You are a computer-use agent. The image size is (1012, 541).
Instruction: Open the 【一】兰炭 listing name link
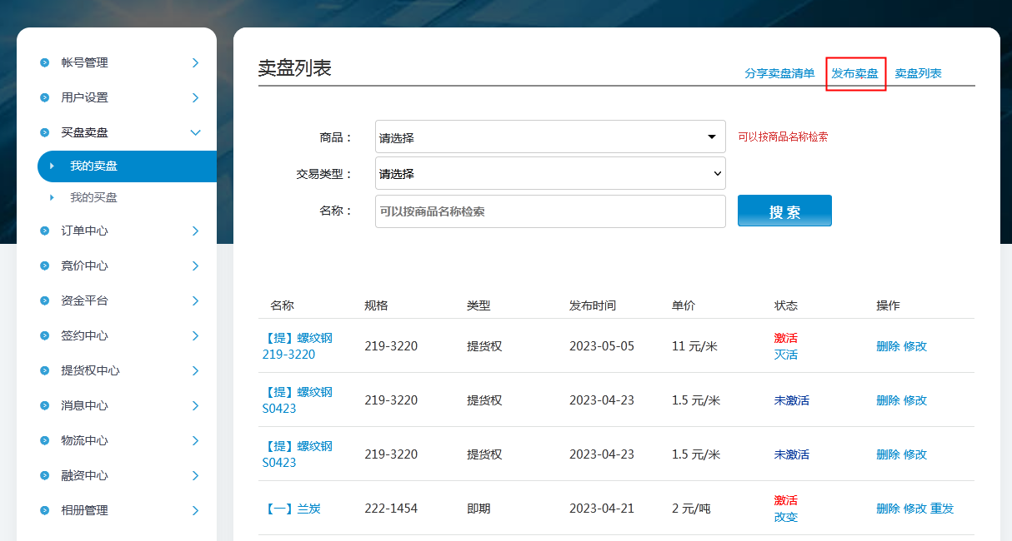[x=293, y=509]
